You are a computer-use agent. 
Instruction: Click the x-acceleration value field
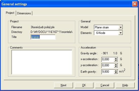(108, 59)
